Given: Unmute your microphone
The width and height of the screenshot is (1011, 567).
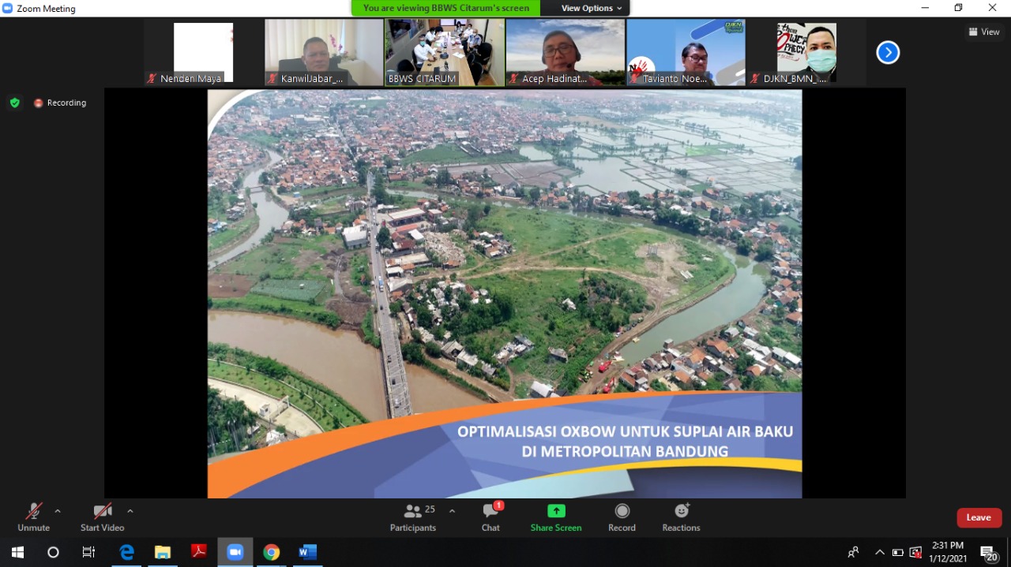Looking at the screenshot, I should pyautogui.click(x=33, y=517).
